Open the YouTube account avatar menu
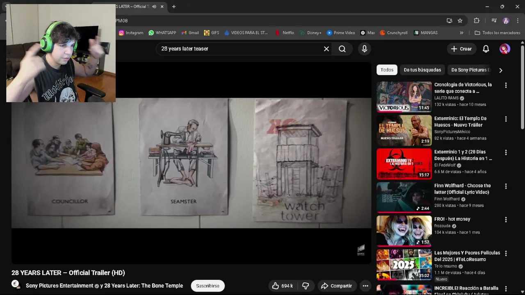 click(x=504, y=49)
